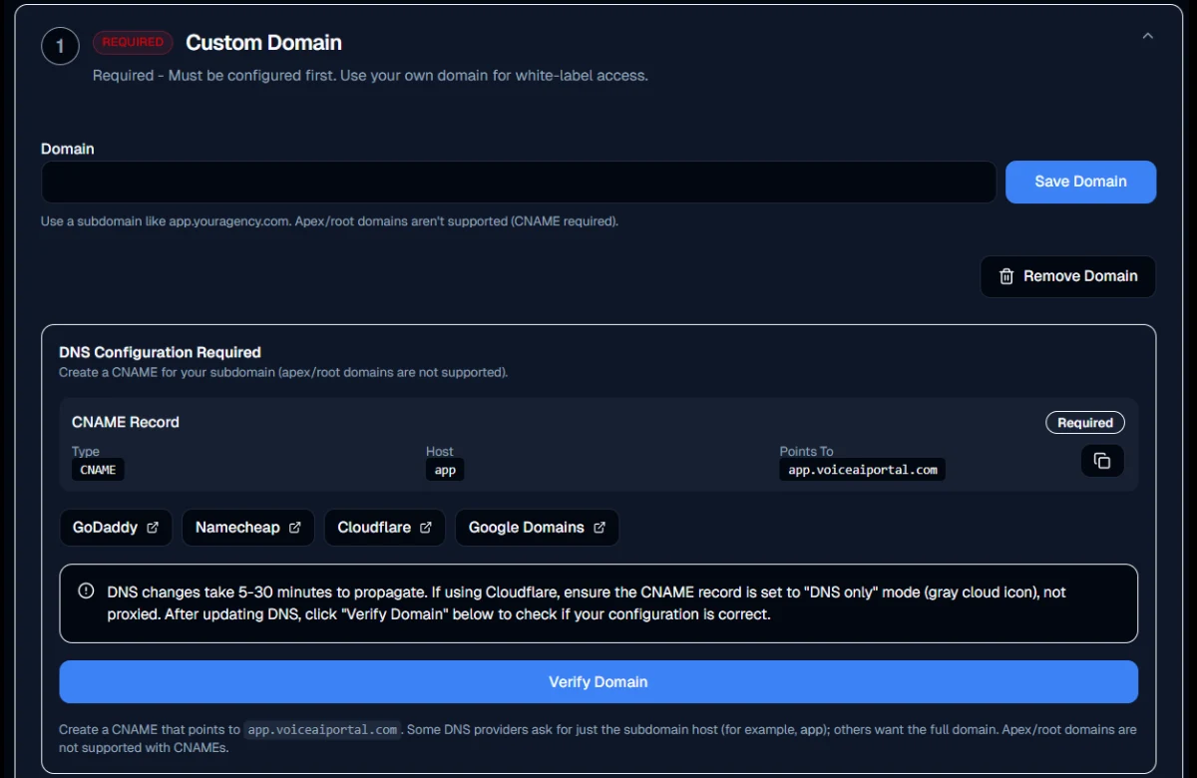This screenshot has width=1197, height=778.
Task: Click the app.voiceaiportal.com inline code snippet
Action: [322, 729]
